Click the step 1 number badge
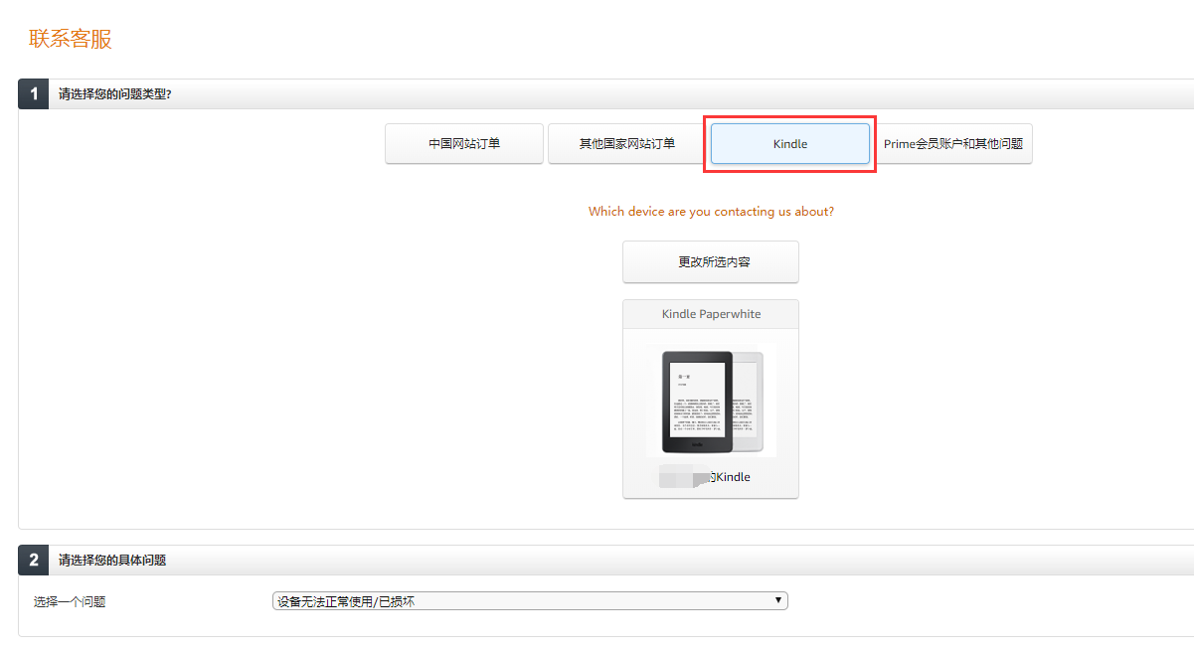 [34, 94]
